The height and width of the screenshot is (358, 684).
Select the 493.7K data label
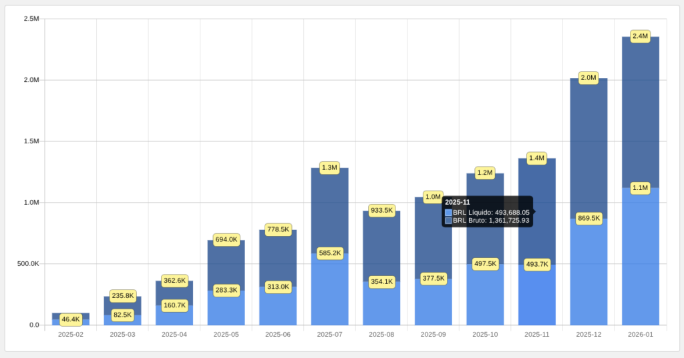point(537,265)
